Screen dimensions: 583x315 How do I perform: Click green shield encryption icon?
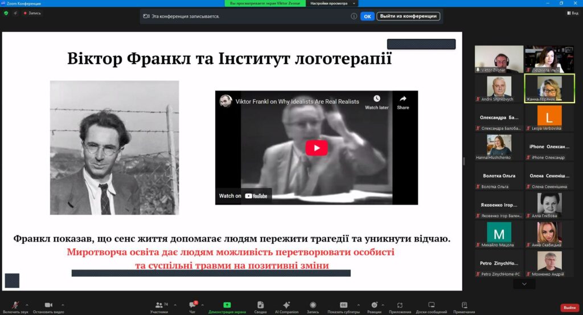point(6,13)
